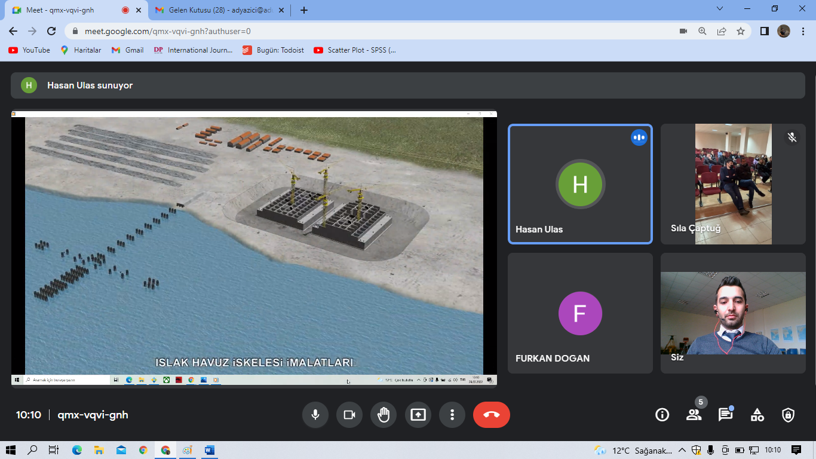The image size is (816, 459).
Task: Leave the call with red hang-up button
Action: click(491, 415)
